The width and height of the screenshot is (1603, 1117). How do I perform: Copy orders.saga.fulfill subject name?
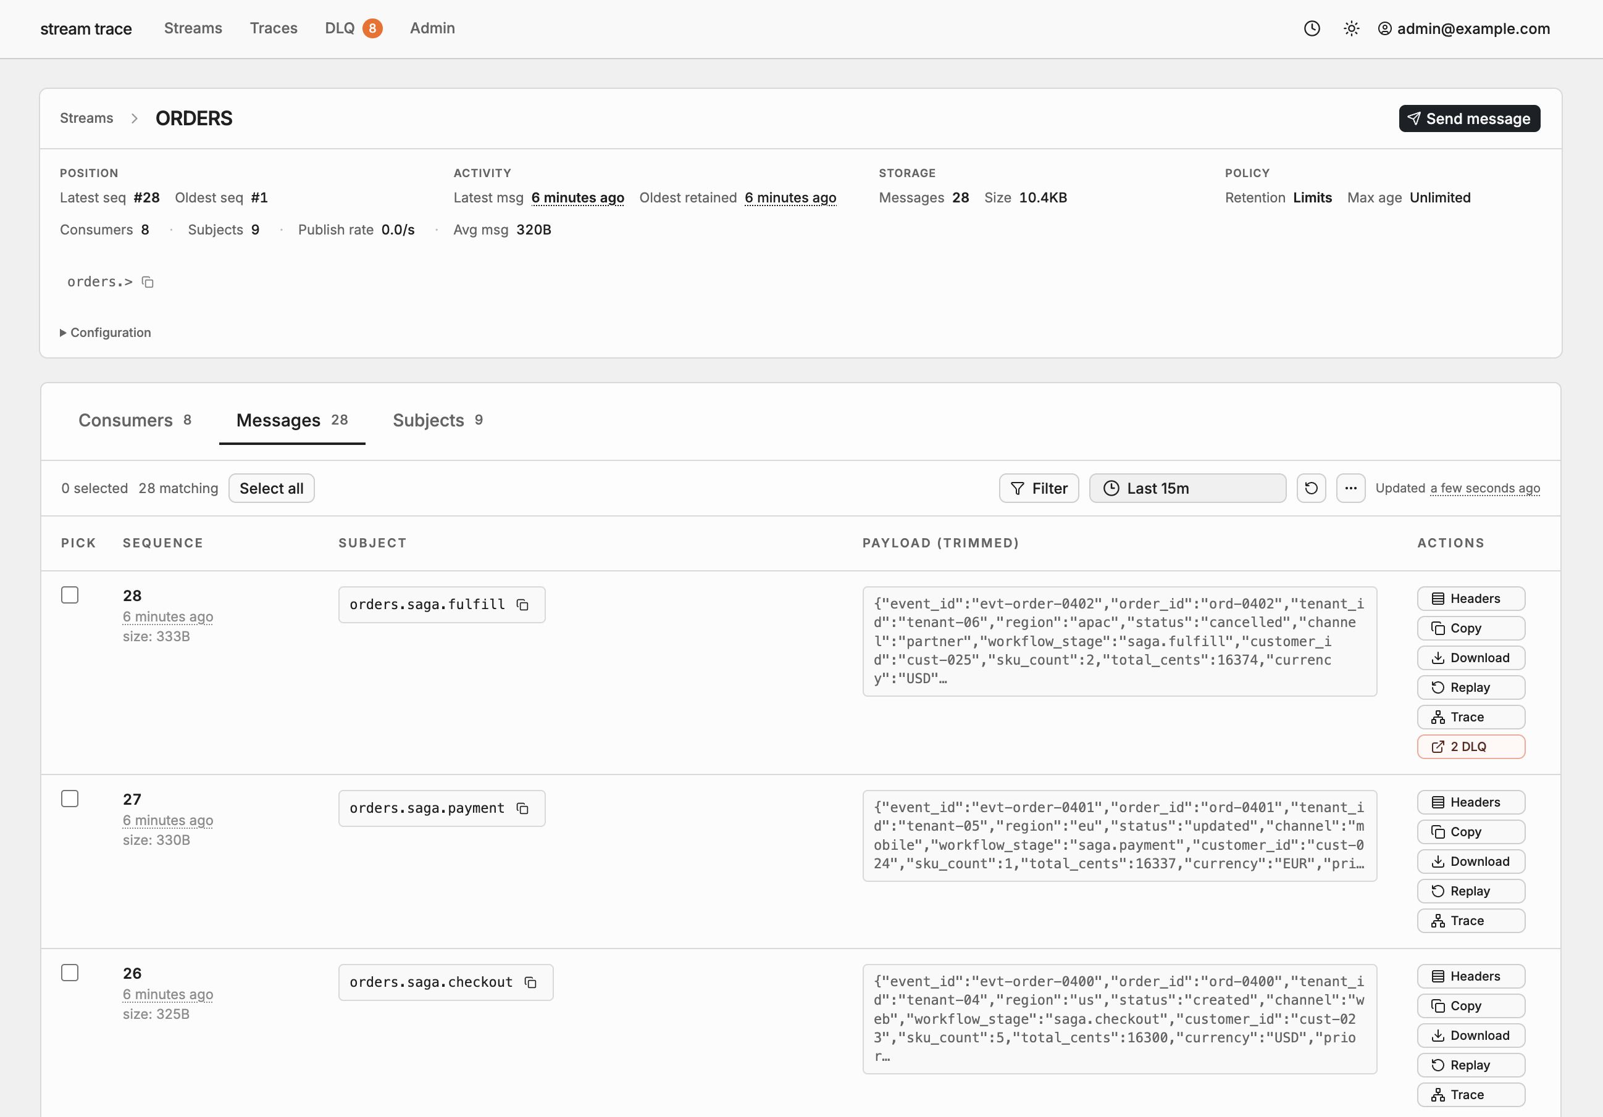(522, 605)
